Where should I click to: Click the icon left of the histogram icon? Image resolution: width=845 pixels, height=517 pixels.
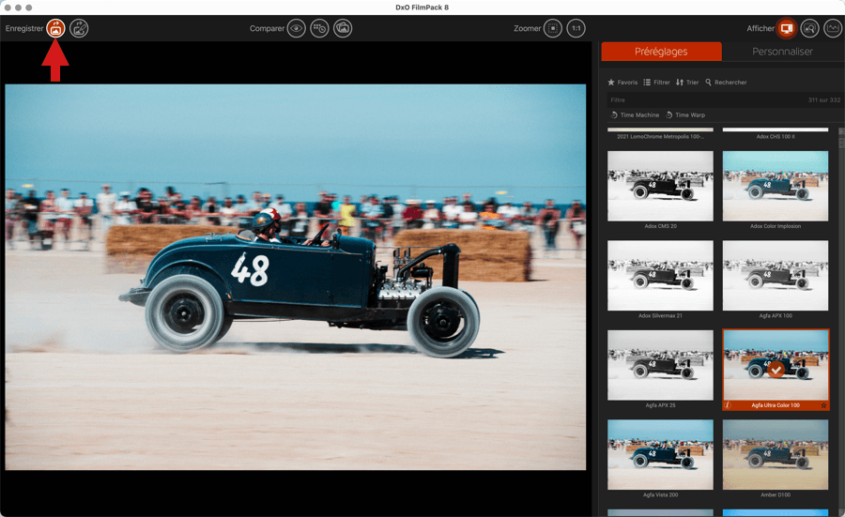[x=808, y=29]
